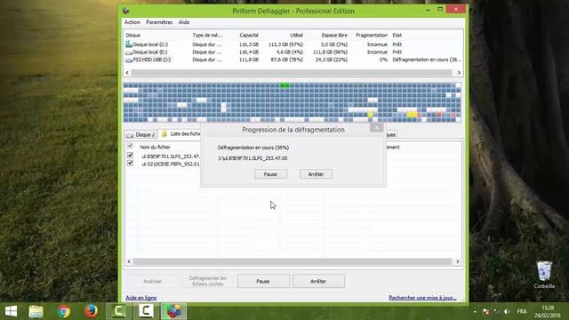Open the Corbeille desktop icon
This screenshot has height=320, width=569.
544,275
